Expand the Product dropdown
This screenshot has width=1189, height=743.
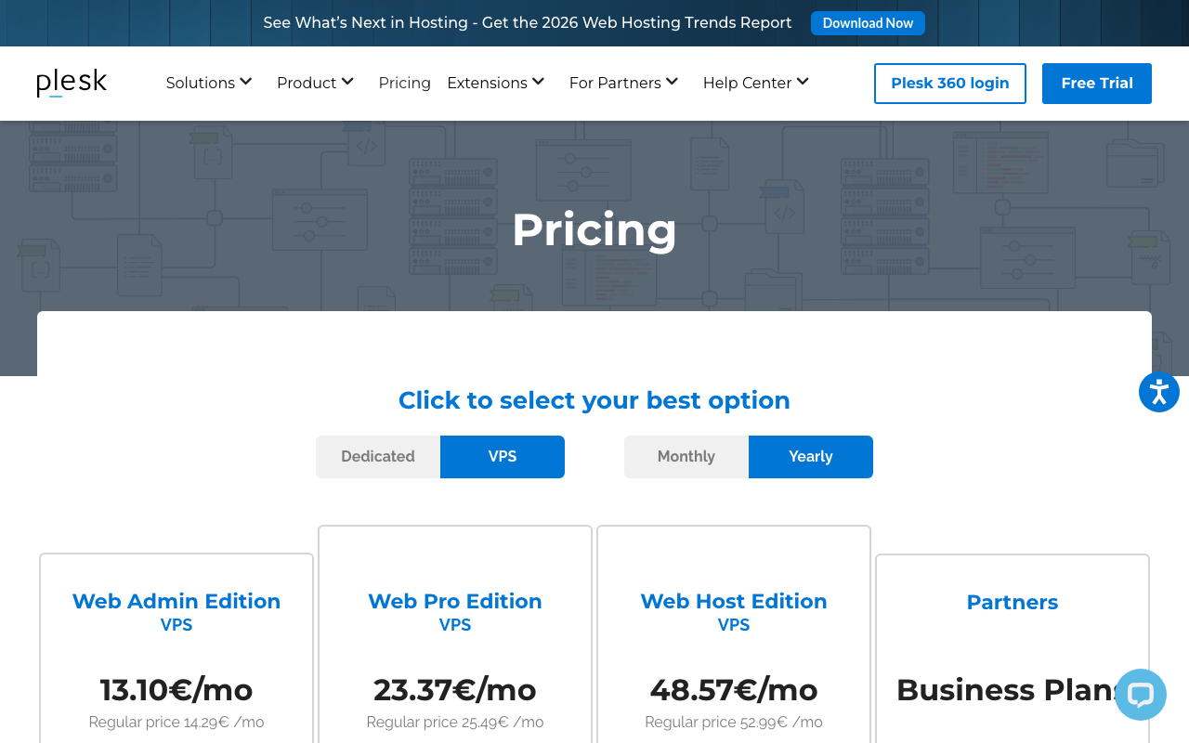point(315,83)
